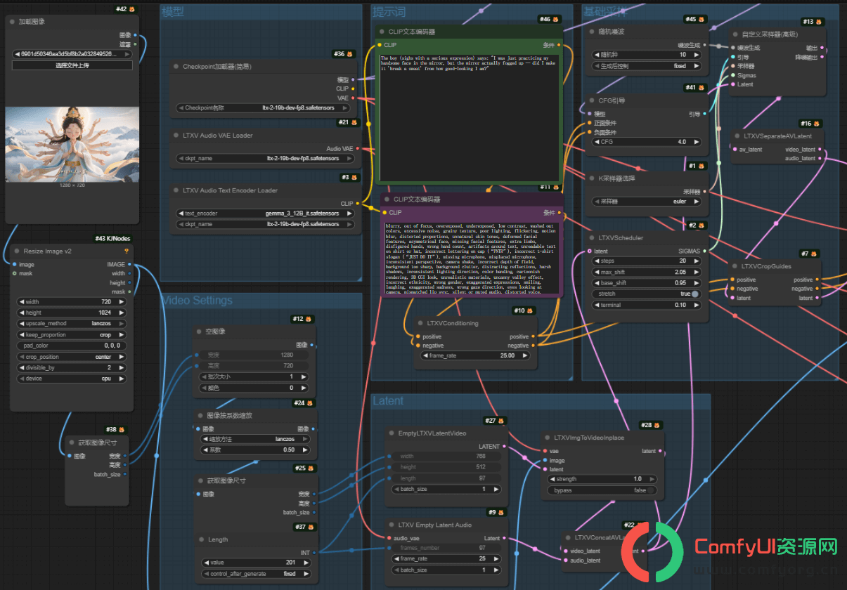This screenshot has height=590, width=847.
Task: Increase the CFG value with its right arrow
Action: tap(696, 142)
